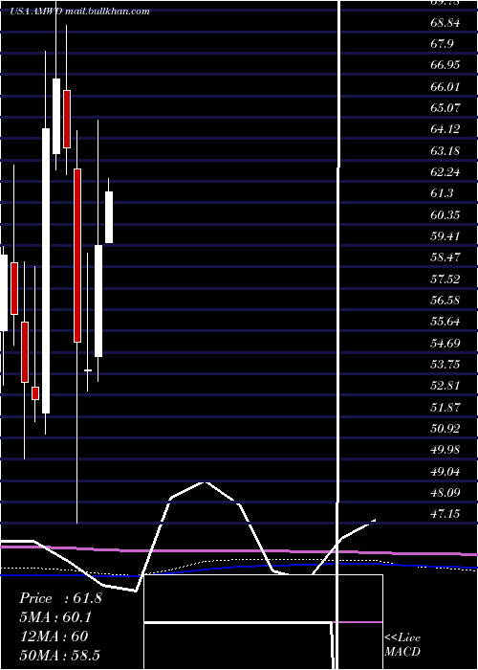Click the 56.58 price axis label
This screenshot has height=670, width=478.
click(x=445, y=300)
